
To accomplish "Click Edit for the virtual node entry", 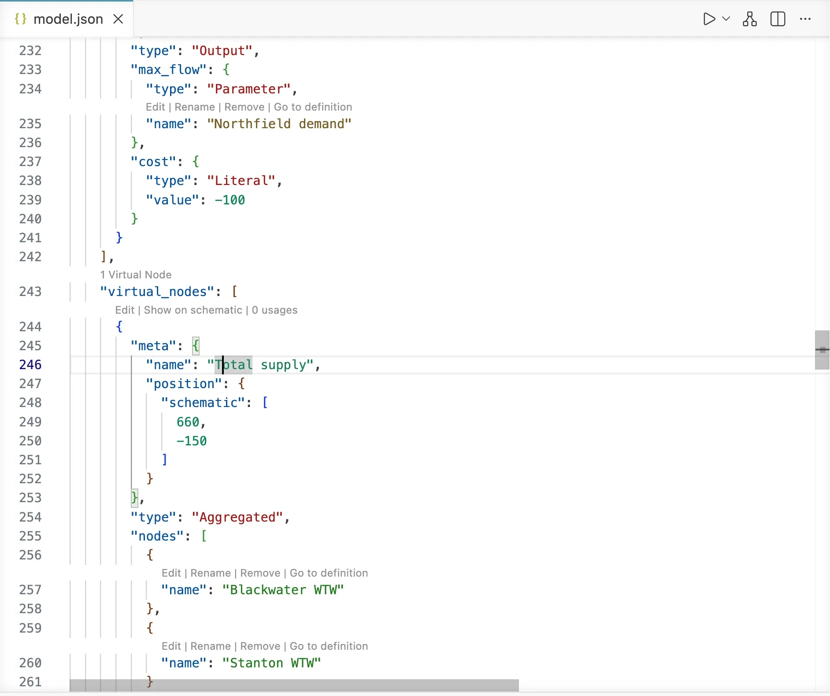I will [125, 310].
